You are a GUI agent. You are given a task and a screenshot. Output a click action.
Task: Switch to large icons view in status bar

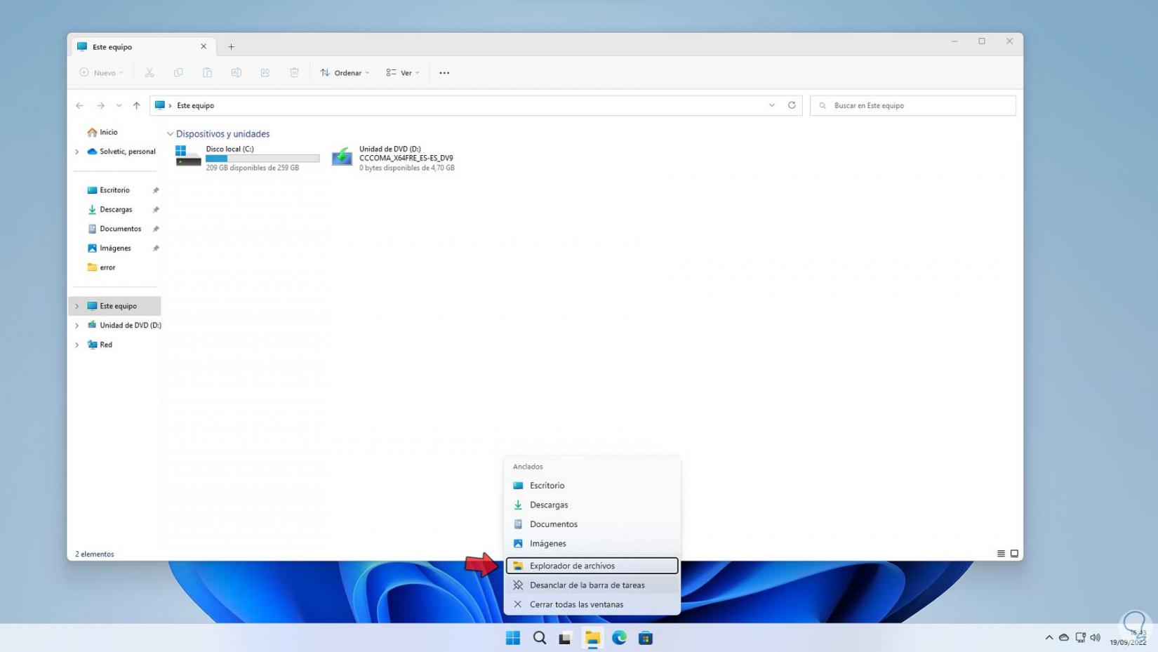1014,554
